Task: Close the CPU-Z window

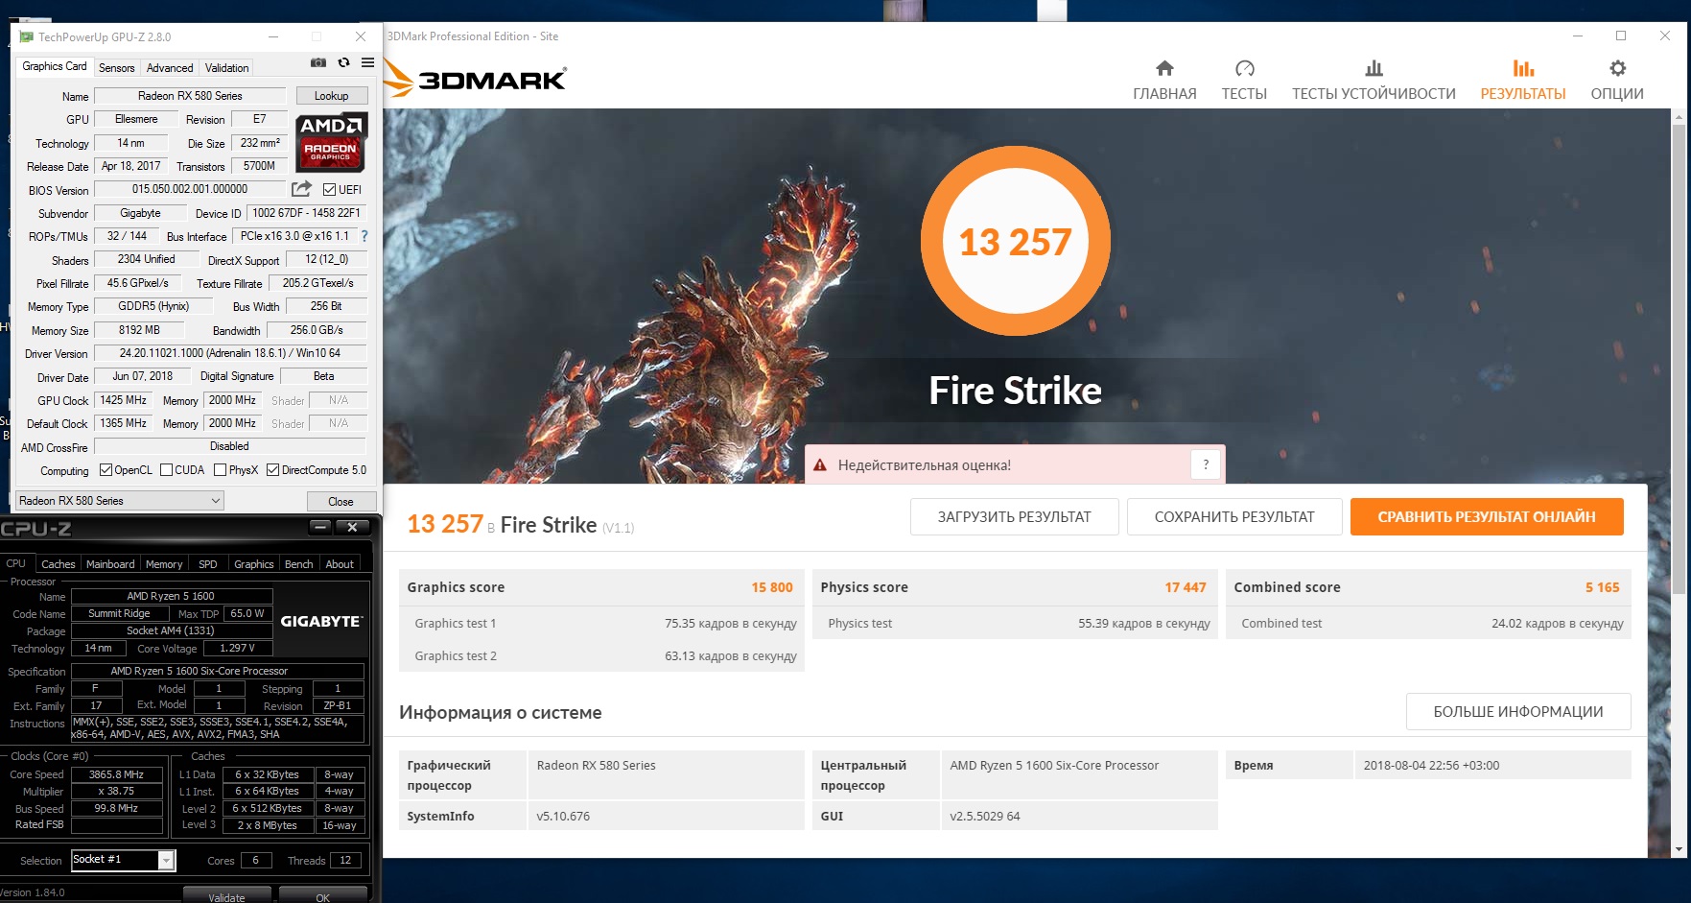Action: (x=352, y=527)
